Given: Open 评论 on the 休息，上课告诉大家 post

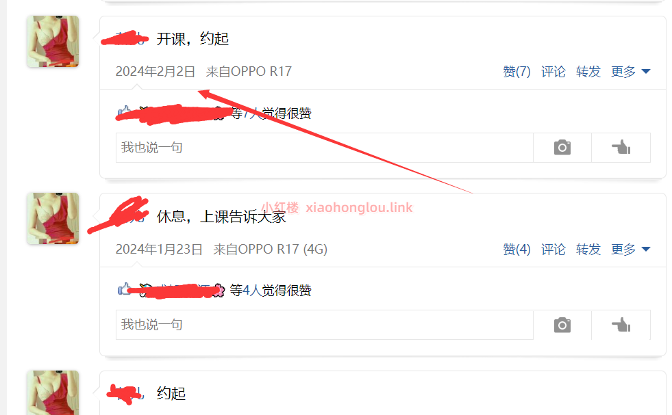Looking at the screenshot, I should [x=553, y=249].
